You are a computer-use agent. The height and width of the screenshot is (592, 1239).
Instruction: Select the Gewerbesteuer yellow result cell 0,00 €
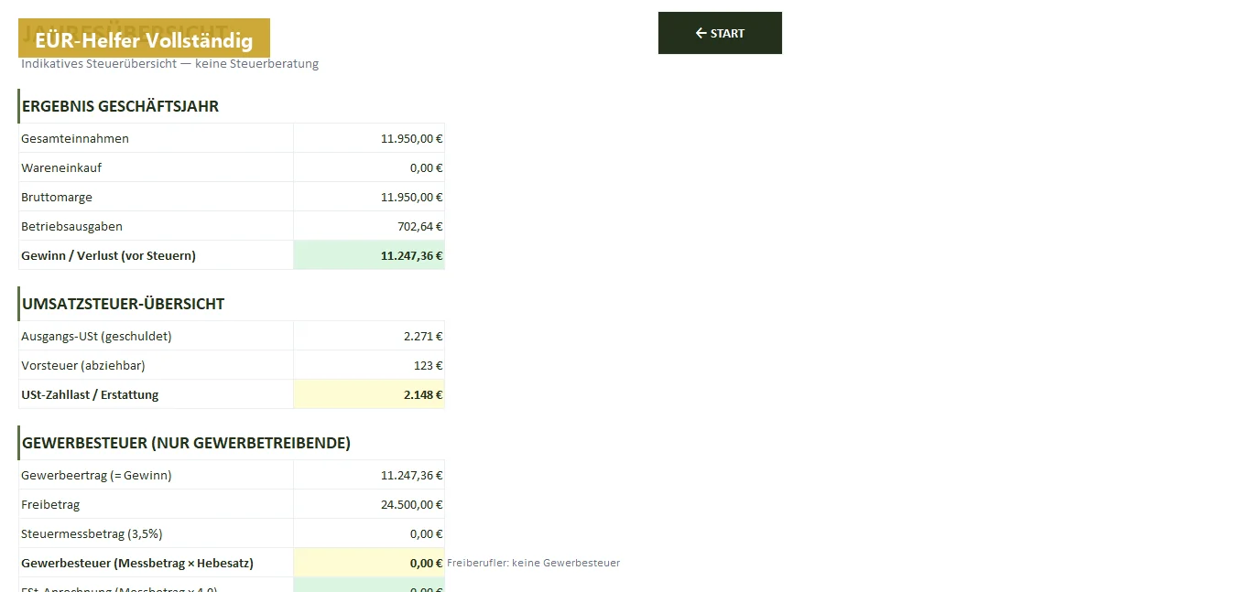click(369, 563)
